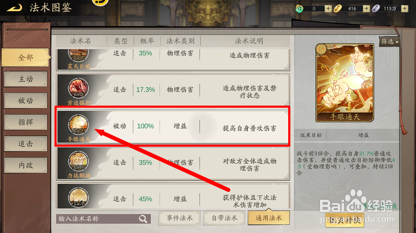Select the 力战群雄 skill icon
Screen dimensions: 416x233
click(79, 161)
